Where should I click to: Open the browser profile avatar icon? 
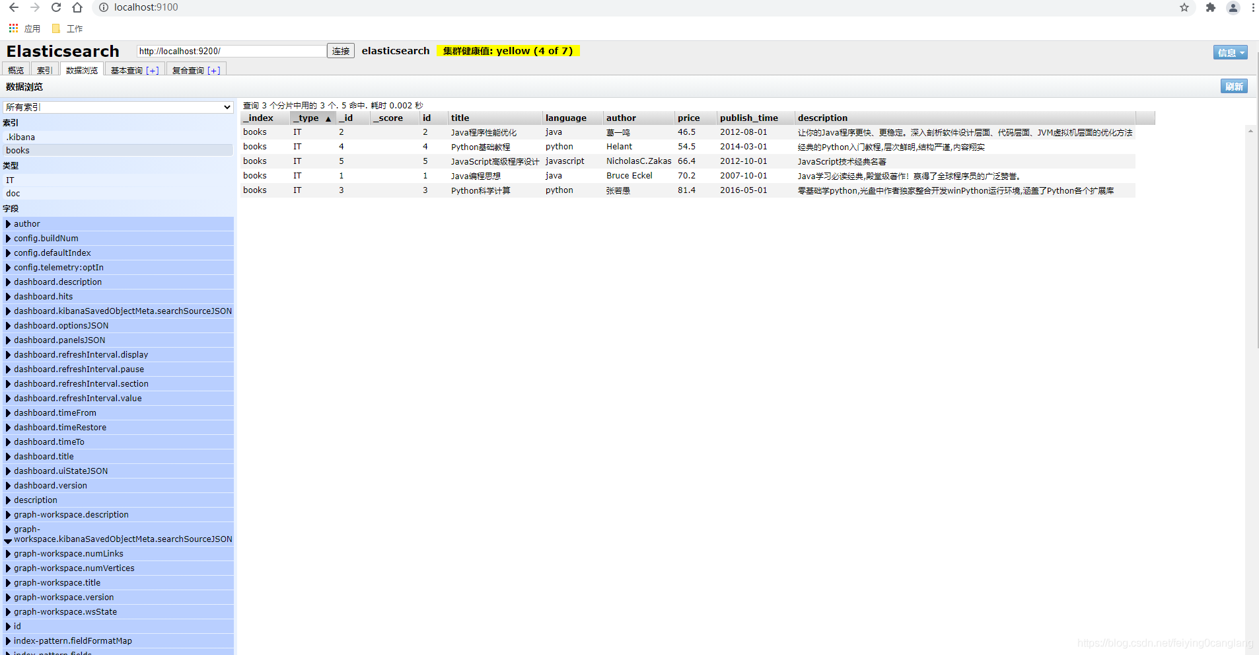pos(1233,7)
